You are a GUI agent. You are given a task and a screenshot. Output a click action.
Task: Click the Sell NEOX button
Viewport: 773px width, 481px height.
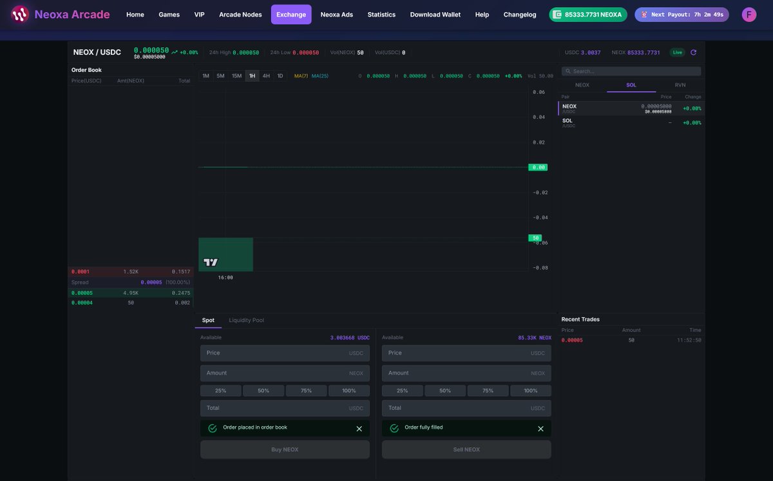click(x=466, y=449)
